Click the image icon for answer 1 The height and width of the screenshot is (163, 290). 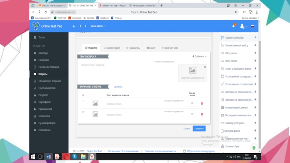click(95, 104)
